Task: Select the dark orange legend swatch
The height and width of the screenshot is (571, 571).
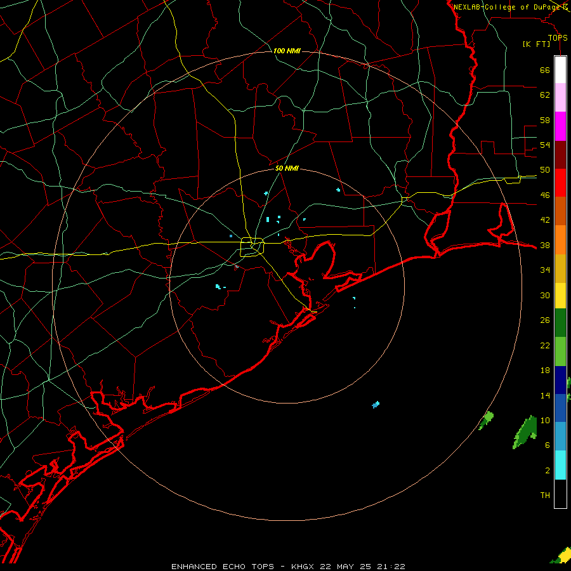Action: tap(560, 211)
